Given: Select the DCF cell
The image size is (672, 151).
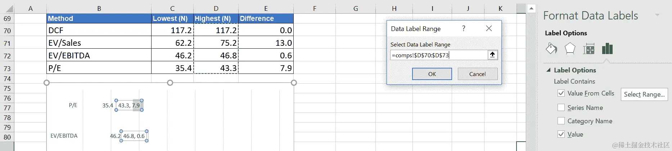Looking at the screenshot, I should click(x=99, y=30).
